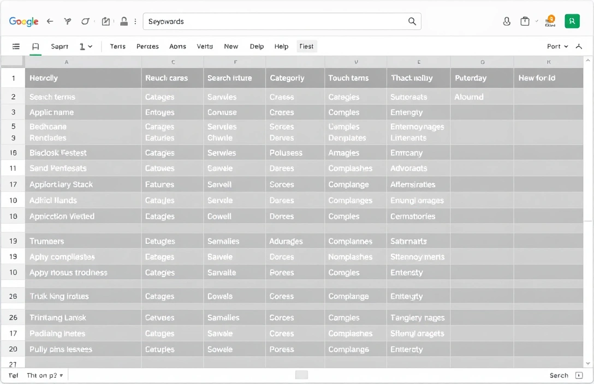Viewport: 594px width, 384px height.
Task: Click the Touch tams header cell
Action: pos(356,79)
